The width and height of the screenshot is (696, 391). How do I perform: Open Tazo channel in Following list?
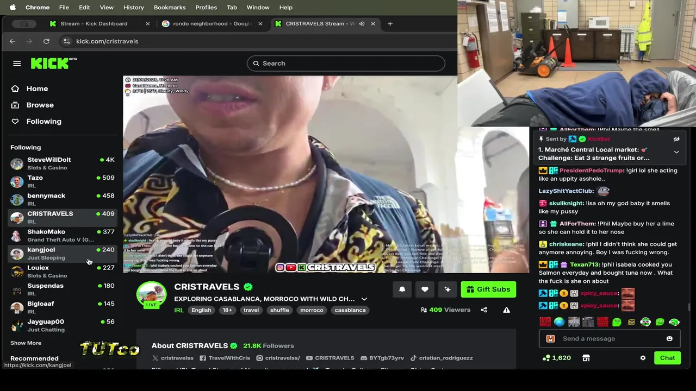62,181
